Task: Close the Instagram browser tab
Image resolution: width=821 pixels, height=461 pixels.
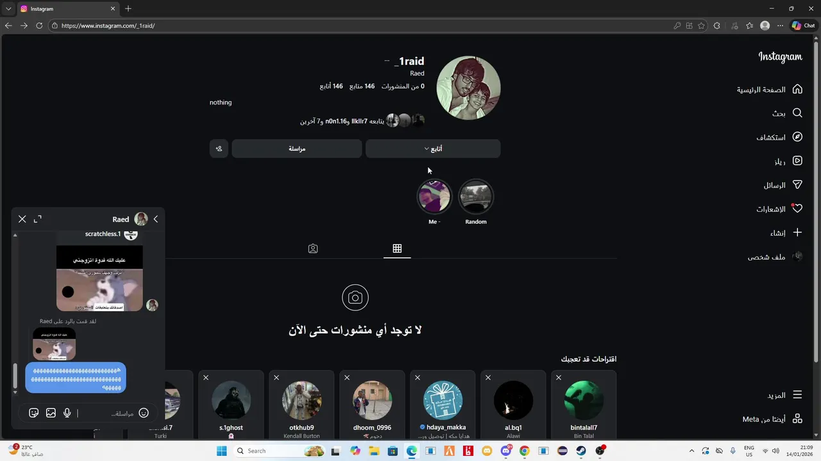Action: [x=114, y=9]
